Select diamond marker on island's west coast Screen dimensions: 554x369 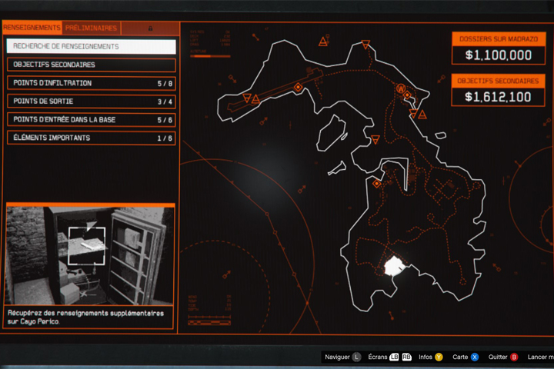click(376, 184)
